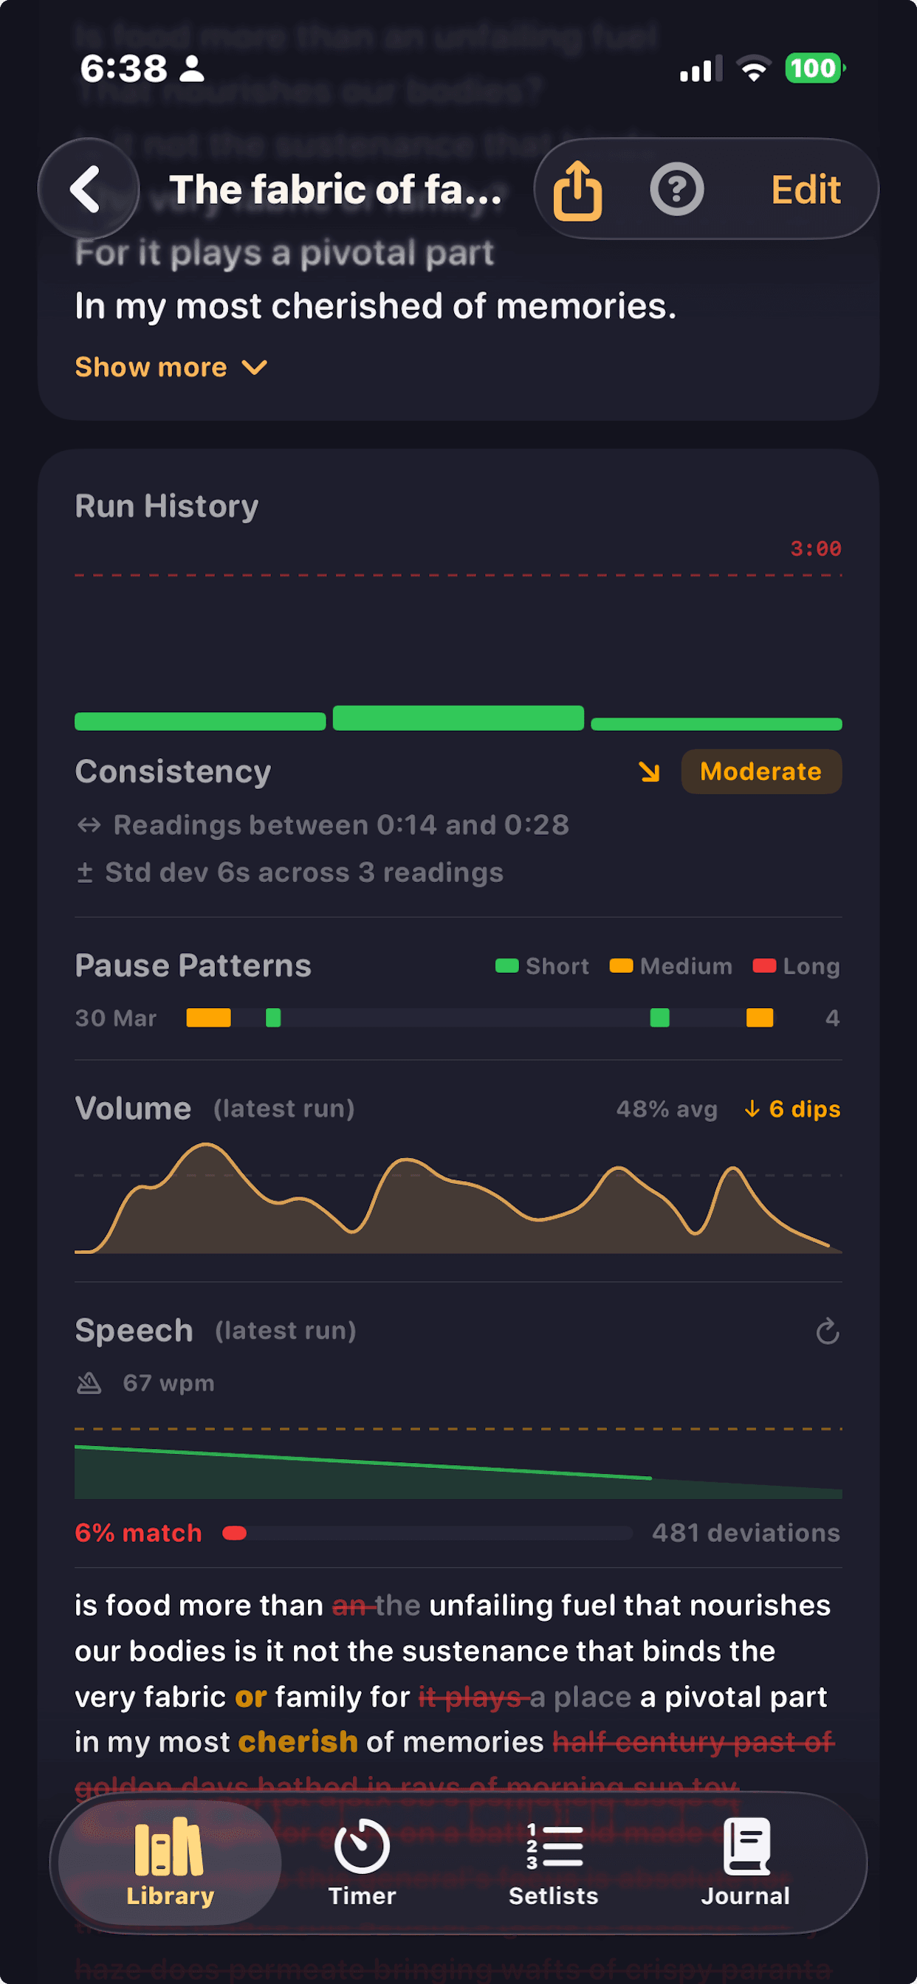Open help via question mark icon
Viewport: 917px width, 1984px height.
click(676, 190)
